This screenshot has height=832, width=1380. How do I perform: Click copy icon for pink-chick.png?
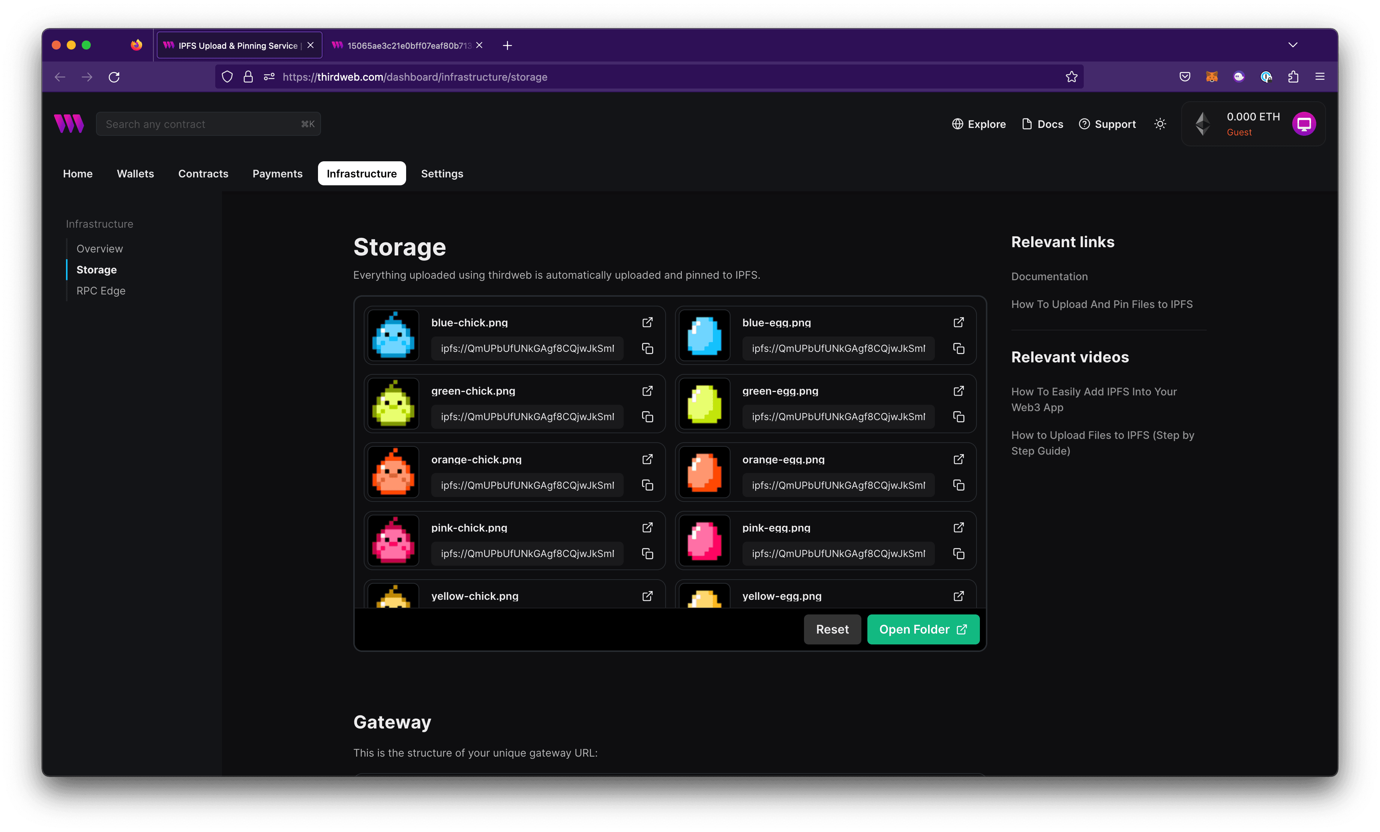coord(648,553)
